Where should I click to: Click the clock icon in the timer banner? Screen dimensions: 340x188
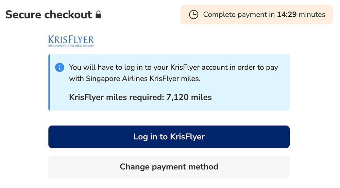point(193,15)
